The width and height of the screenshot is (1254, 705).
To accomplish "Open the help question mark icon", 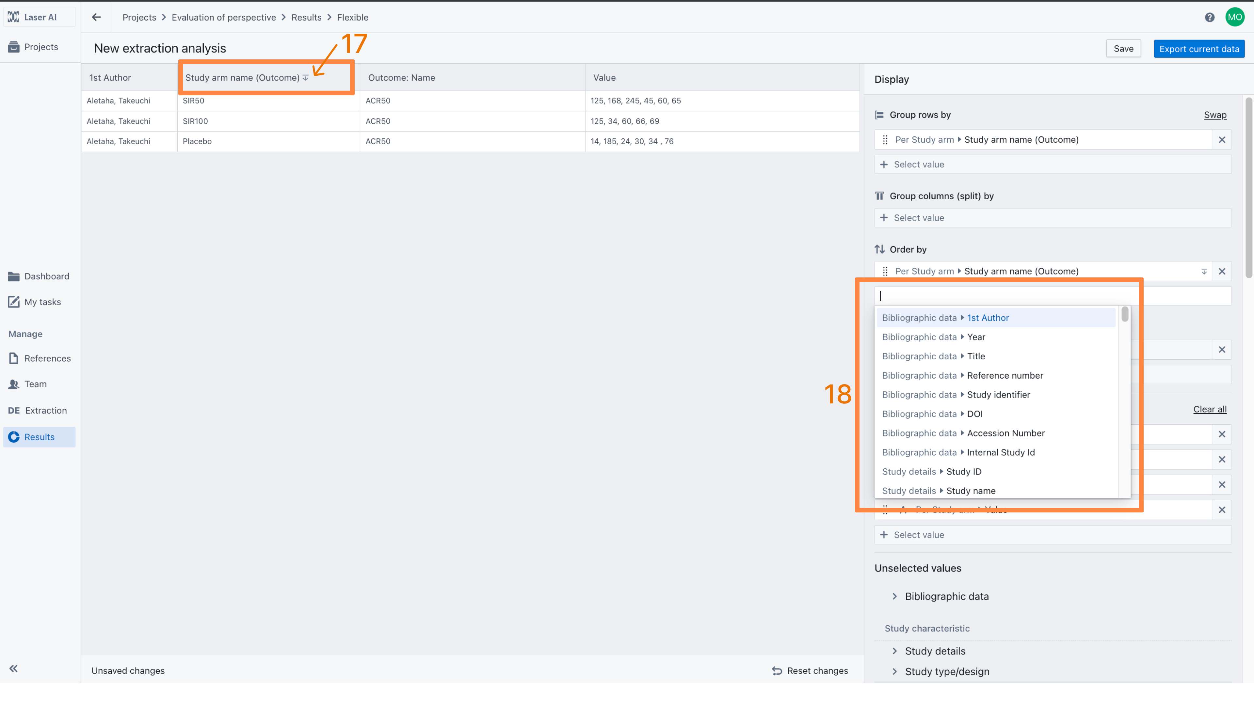I will [1209, 18].
